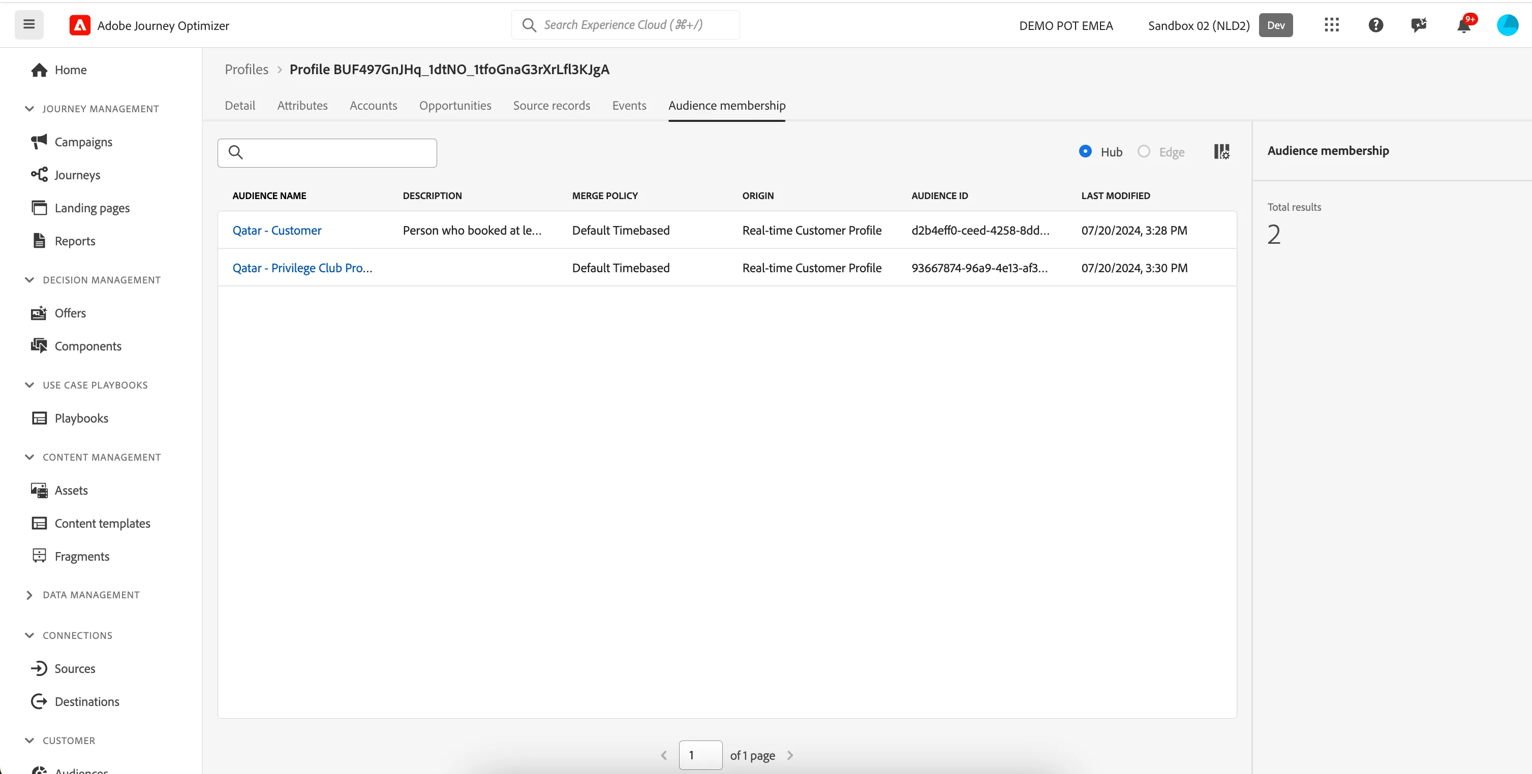Click the Offers icon in the sidebar
The width and height of the screenshot is (1532, 774).
click(x=39, y=312)
